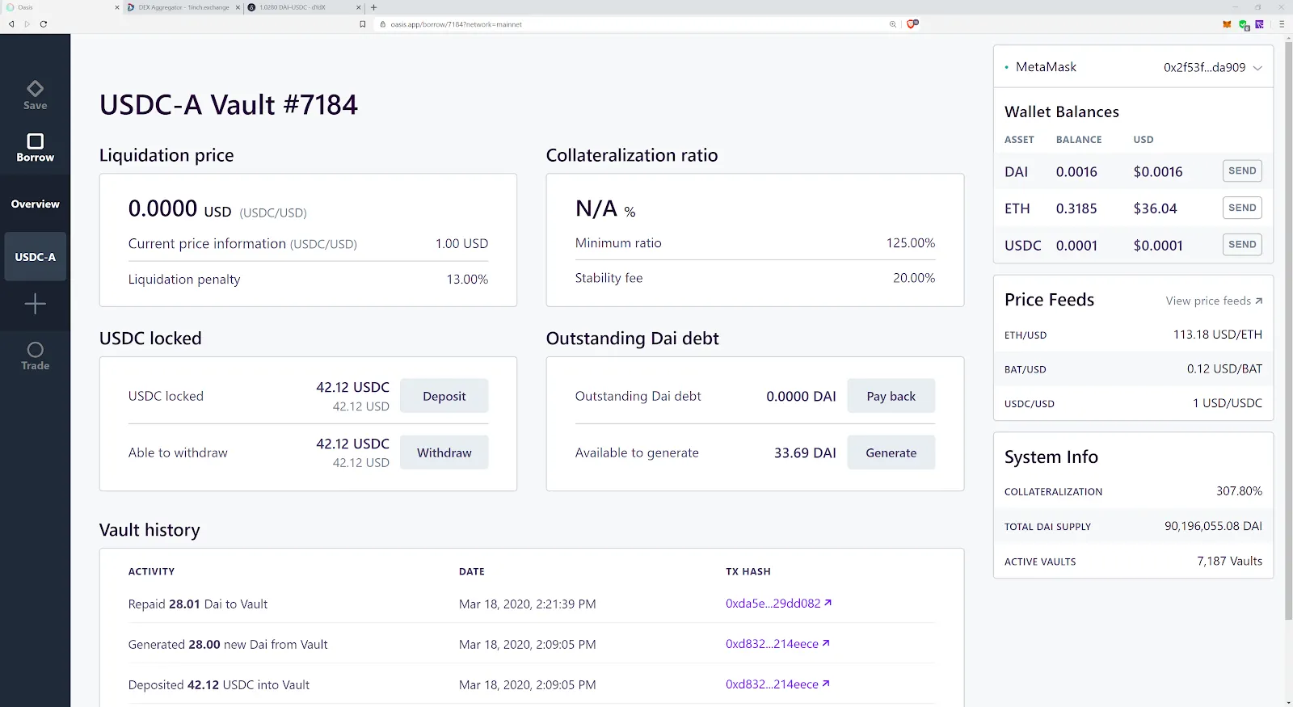Click the Deposit button
This screenshot has width=1293, height=707.
444,396
